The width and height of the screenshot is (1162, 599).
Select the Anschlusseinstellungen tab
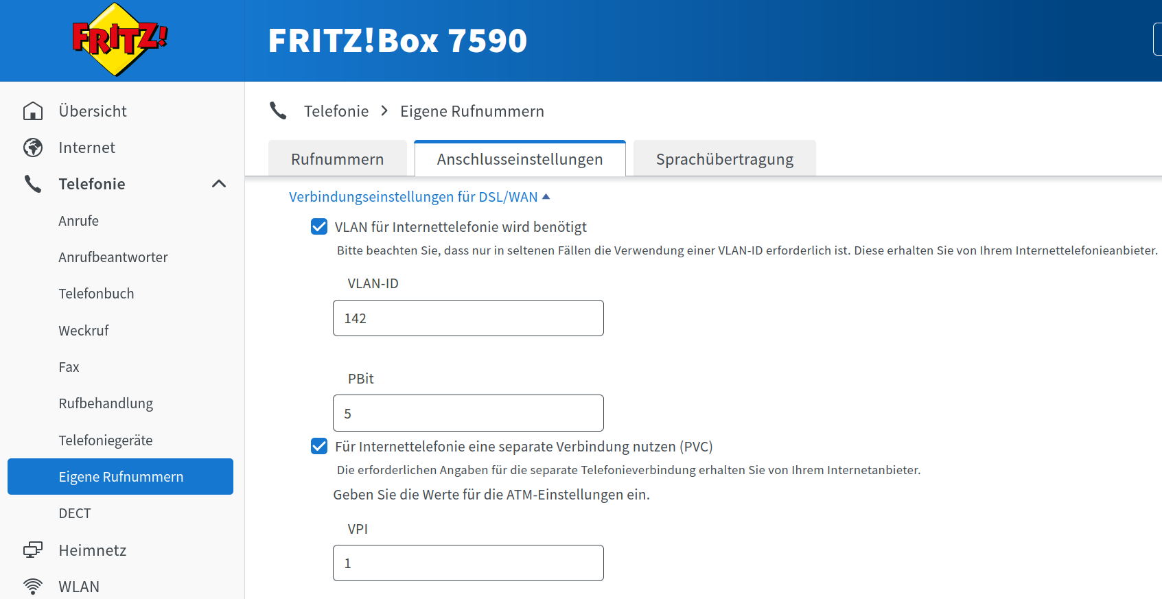(520, 158)
